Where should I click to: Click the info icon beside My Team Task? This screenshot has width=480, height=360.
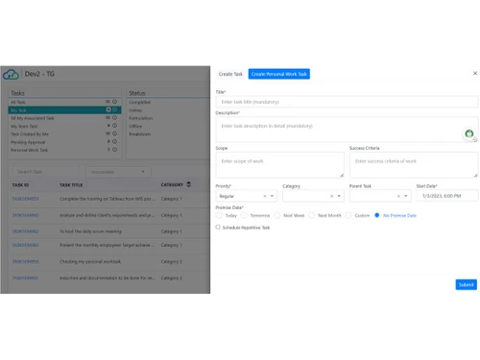pyautogui.click(x=114, y=126)
